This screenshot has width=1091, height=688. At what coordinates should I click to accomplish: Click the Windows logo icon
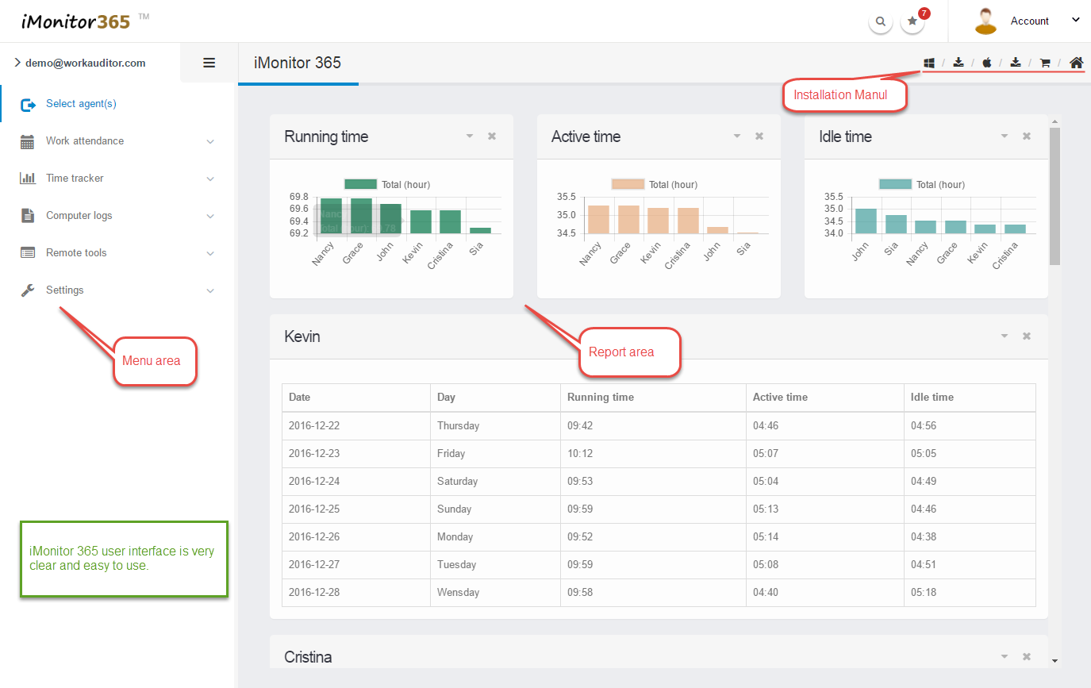click(928, 63)
